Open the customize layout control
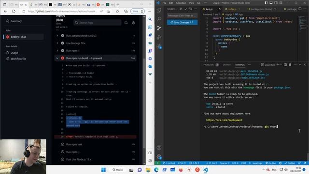This screenshot has height=174, width=309. coord(281,3)
